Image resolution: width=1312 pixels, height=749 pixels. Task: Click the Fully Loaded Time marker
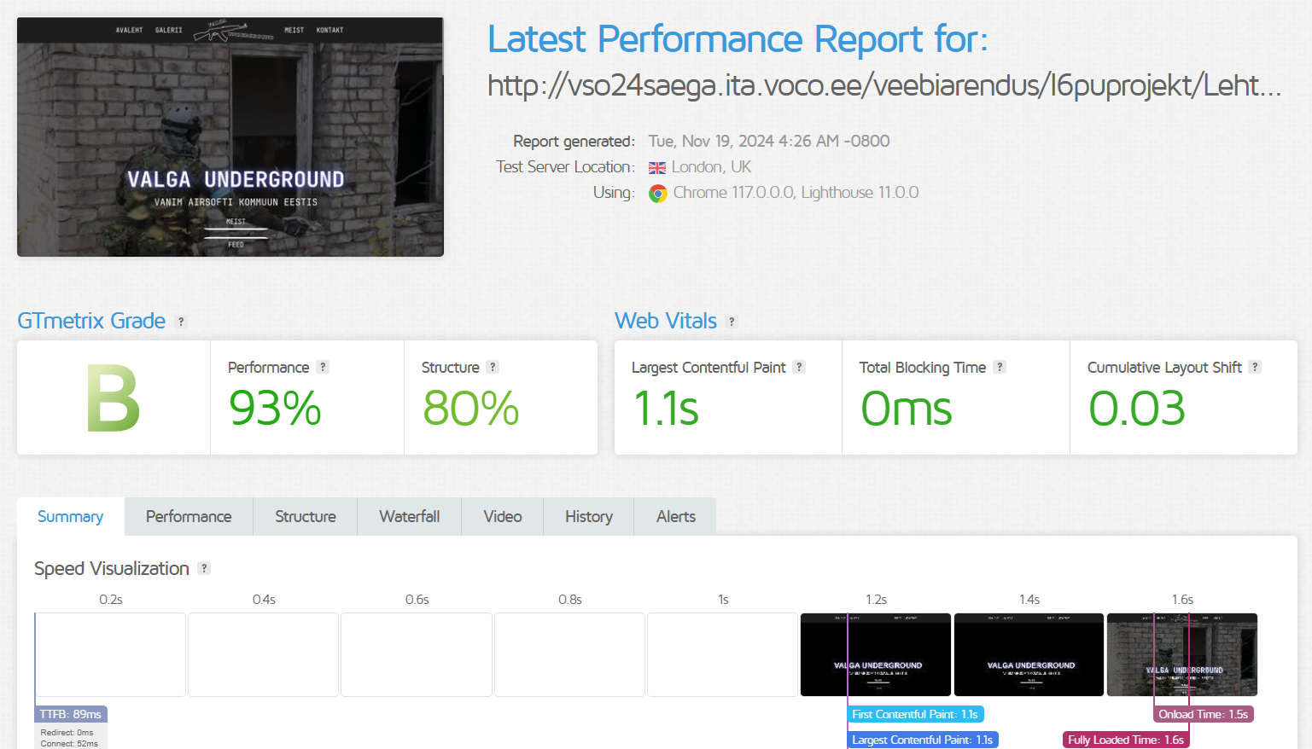click(x=1125, y=740)
